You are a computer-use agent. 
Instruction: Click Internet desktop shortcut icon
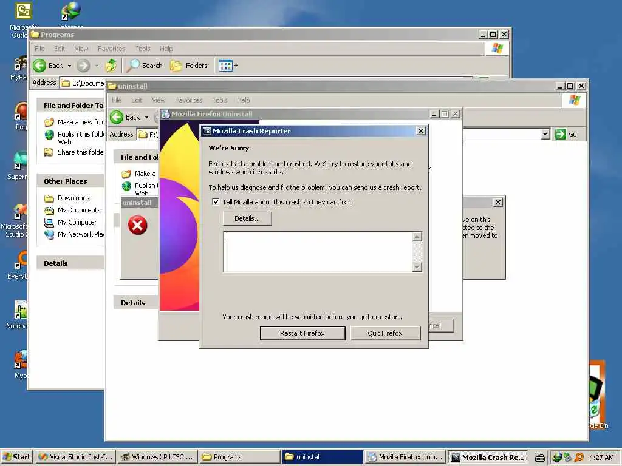tap(71, 11)
